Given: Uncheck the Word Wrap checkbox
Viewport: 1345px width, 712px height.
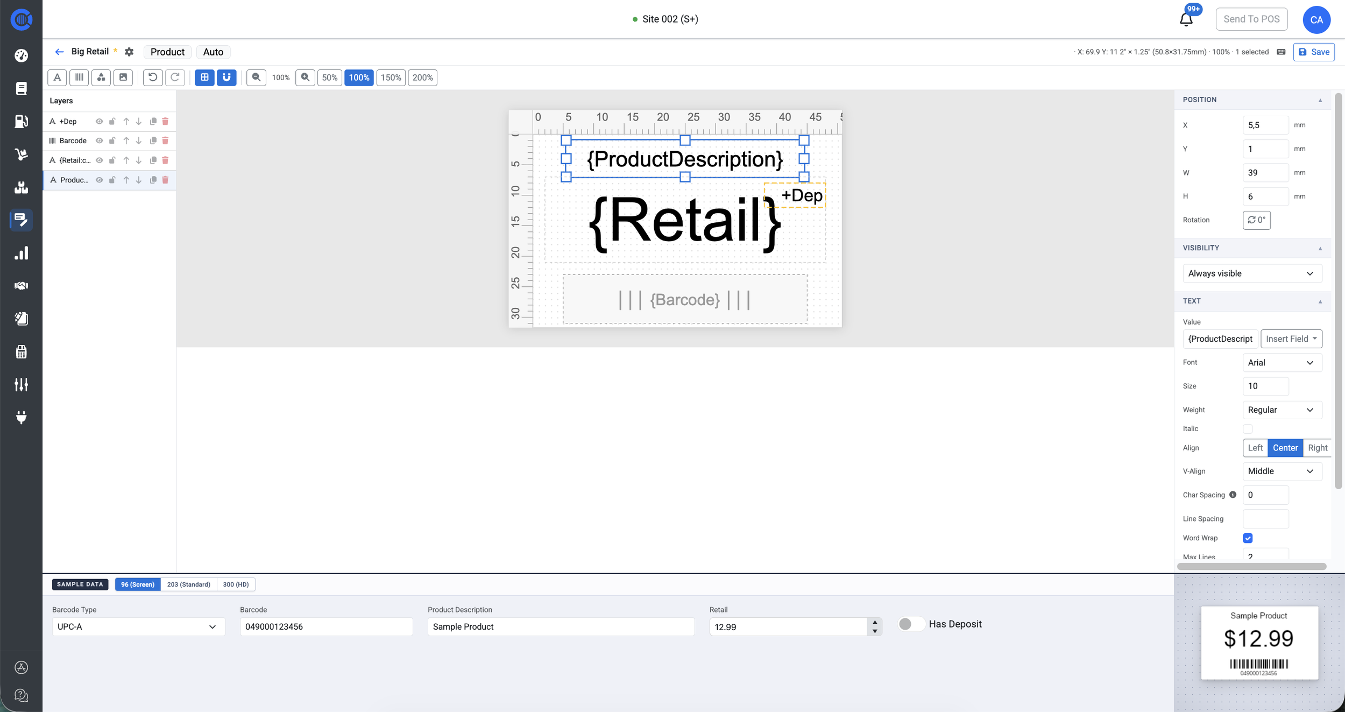Looking at the screenshot, I should [x=1248, y=538].
